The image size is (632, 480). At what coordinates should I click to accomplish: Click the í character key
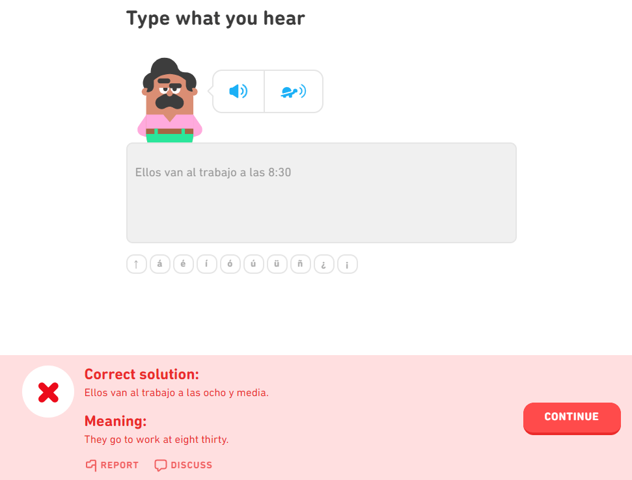click(206, 264)
